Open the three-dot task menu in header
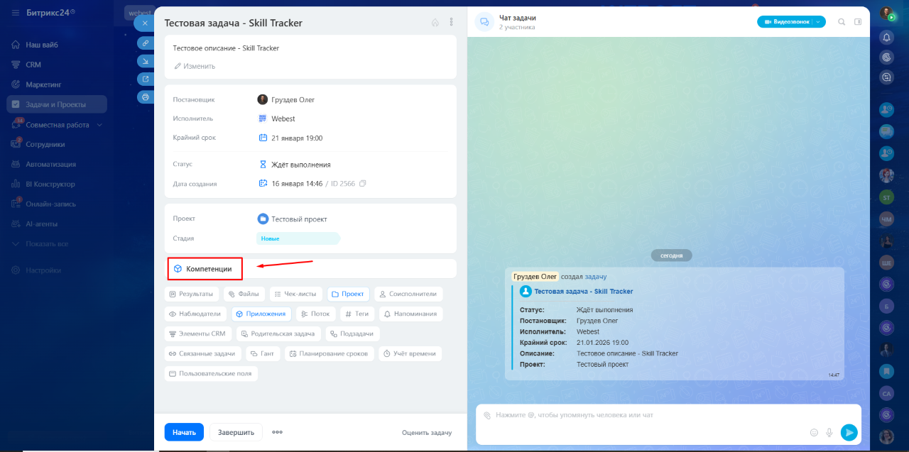 pos(451,23)
